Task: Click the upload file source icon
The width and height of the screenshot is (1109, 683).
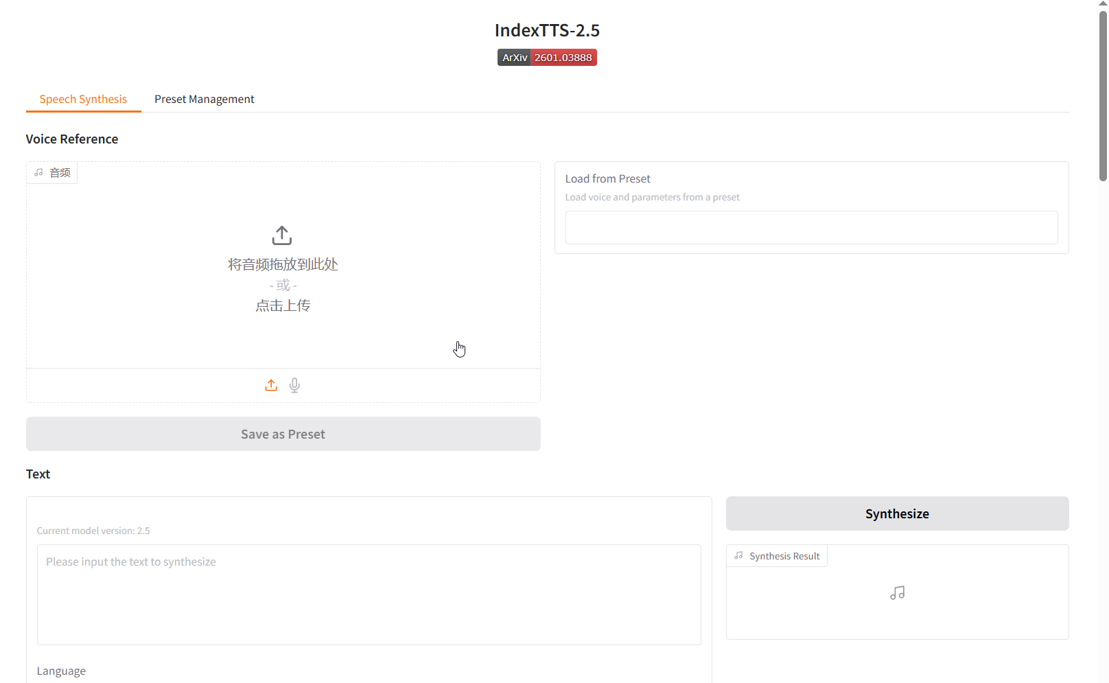Action: (271, 385)
